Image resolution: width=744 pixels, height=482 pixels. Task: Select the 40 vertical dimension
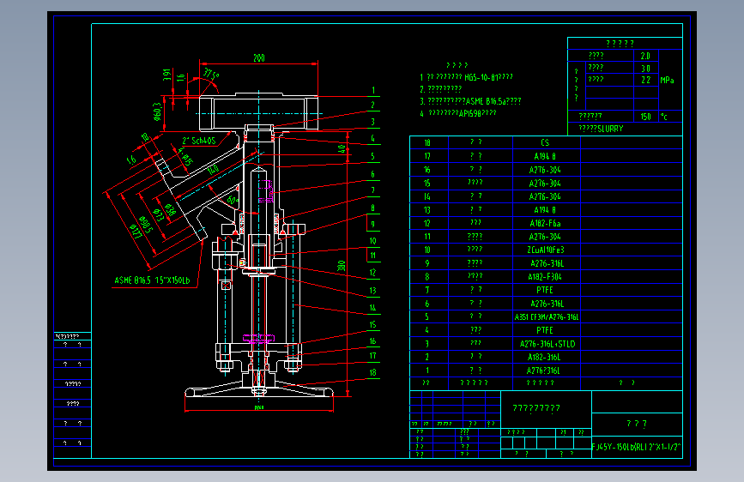coord(342,149)
